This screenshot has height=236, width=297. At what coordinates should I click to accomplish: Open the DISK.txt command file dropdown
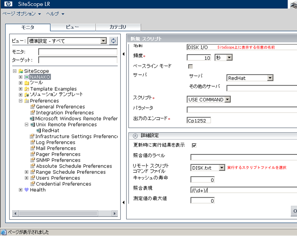tap(222, 167)
